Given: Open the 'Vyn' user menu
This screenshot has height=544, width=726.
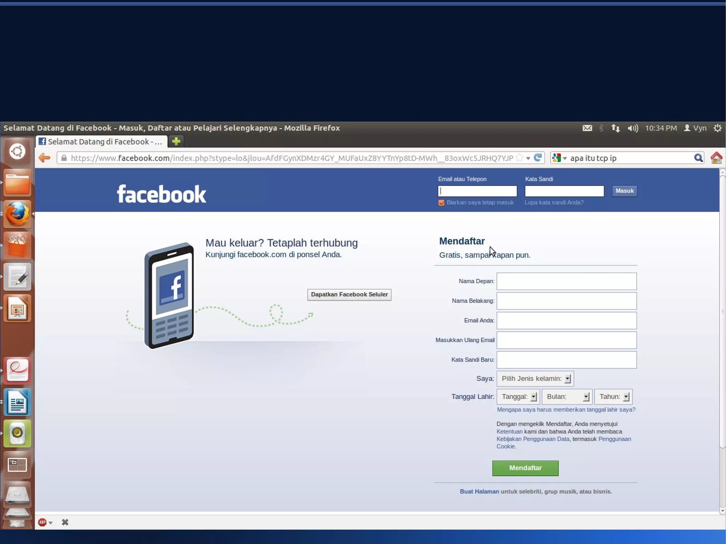Looking at the screenshot, I should pos(695,128).
